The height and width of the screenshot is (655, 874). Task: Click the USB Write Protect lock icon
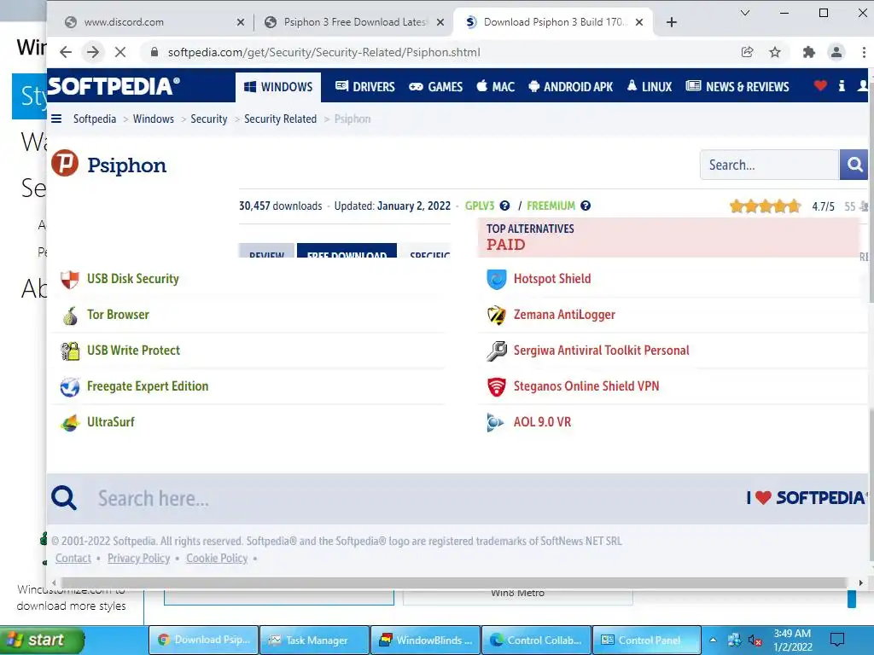pyautogui.click(x=70, y=351)
